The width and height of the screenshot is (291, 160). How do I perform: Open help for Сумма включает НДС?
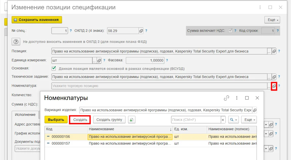[235, 31]
